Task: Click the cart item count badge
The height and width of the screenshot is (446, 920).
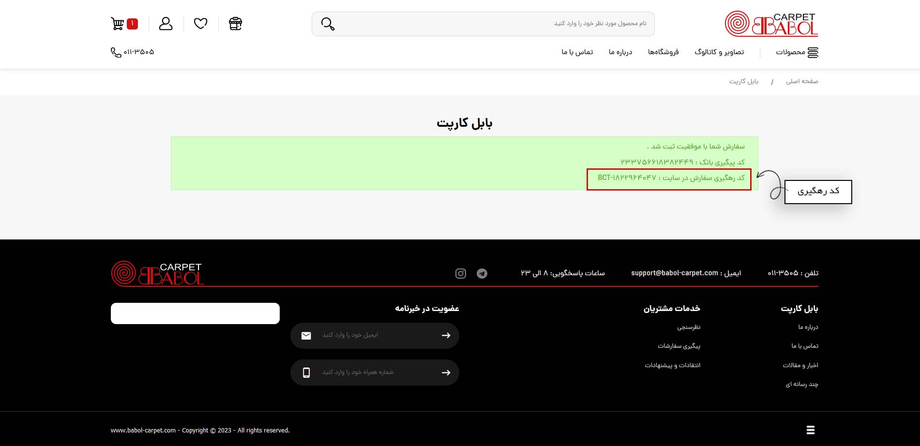Action: click(132, 23)
